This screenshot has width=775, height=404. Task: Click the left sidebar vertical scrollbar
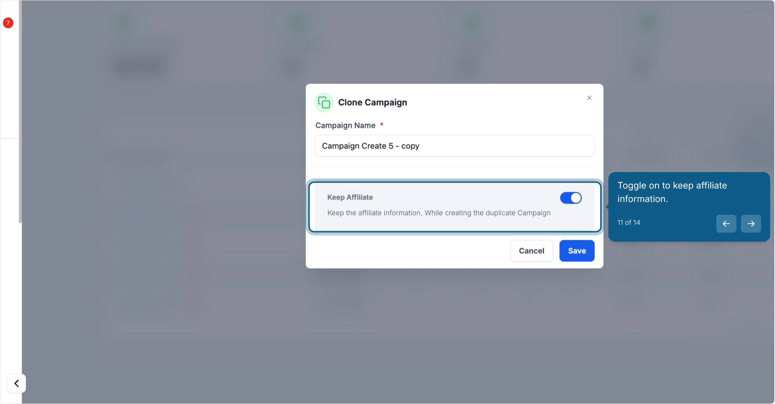[x=20, y=111]
